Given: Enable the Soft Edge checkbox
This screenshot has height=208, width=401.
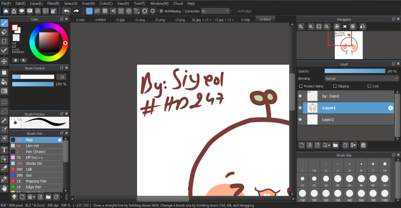Looking at the screenshot, I should (x=234, y=11).
